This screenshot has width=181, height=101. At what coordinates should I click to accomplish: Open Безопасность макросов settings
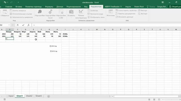point(21,17)
